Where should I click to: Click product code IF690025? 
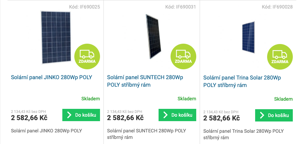(85, 7)
